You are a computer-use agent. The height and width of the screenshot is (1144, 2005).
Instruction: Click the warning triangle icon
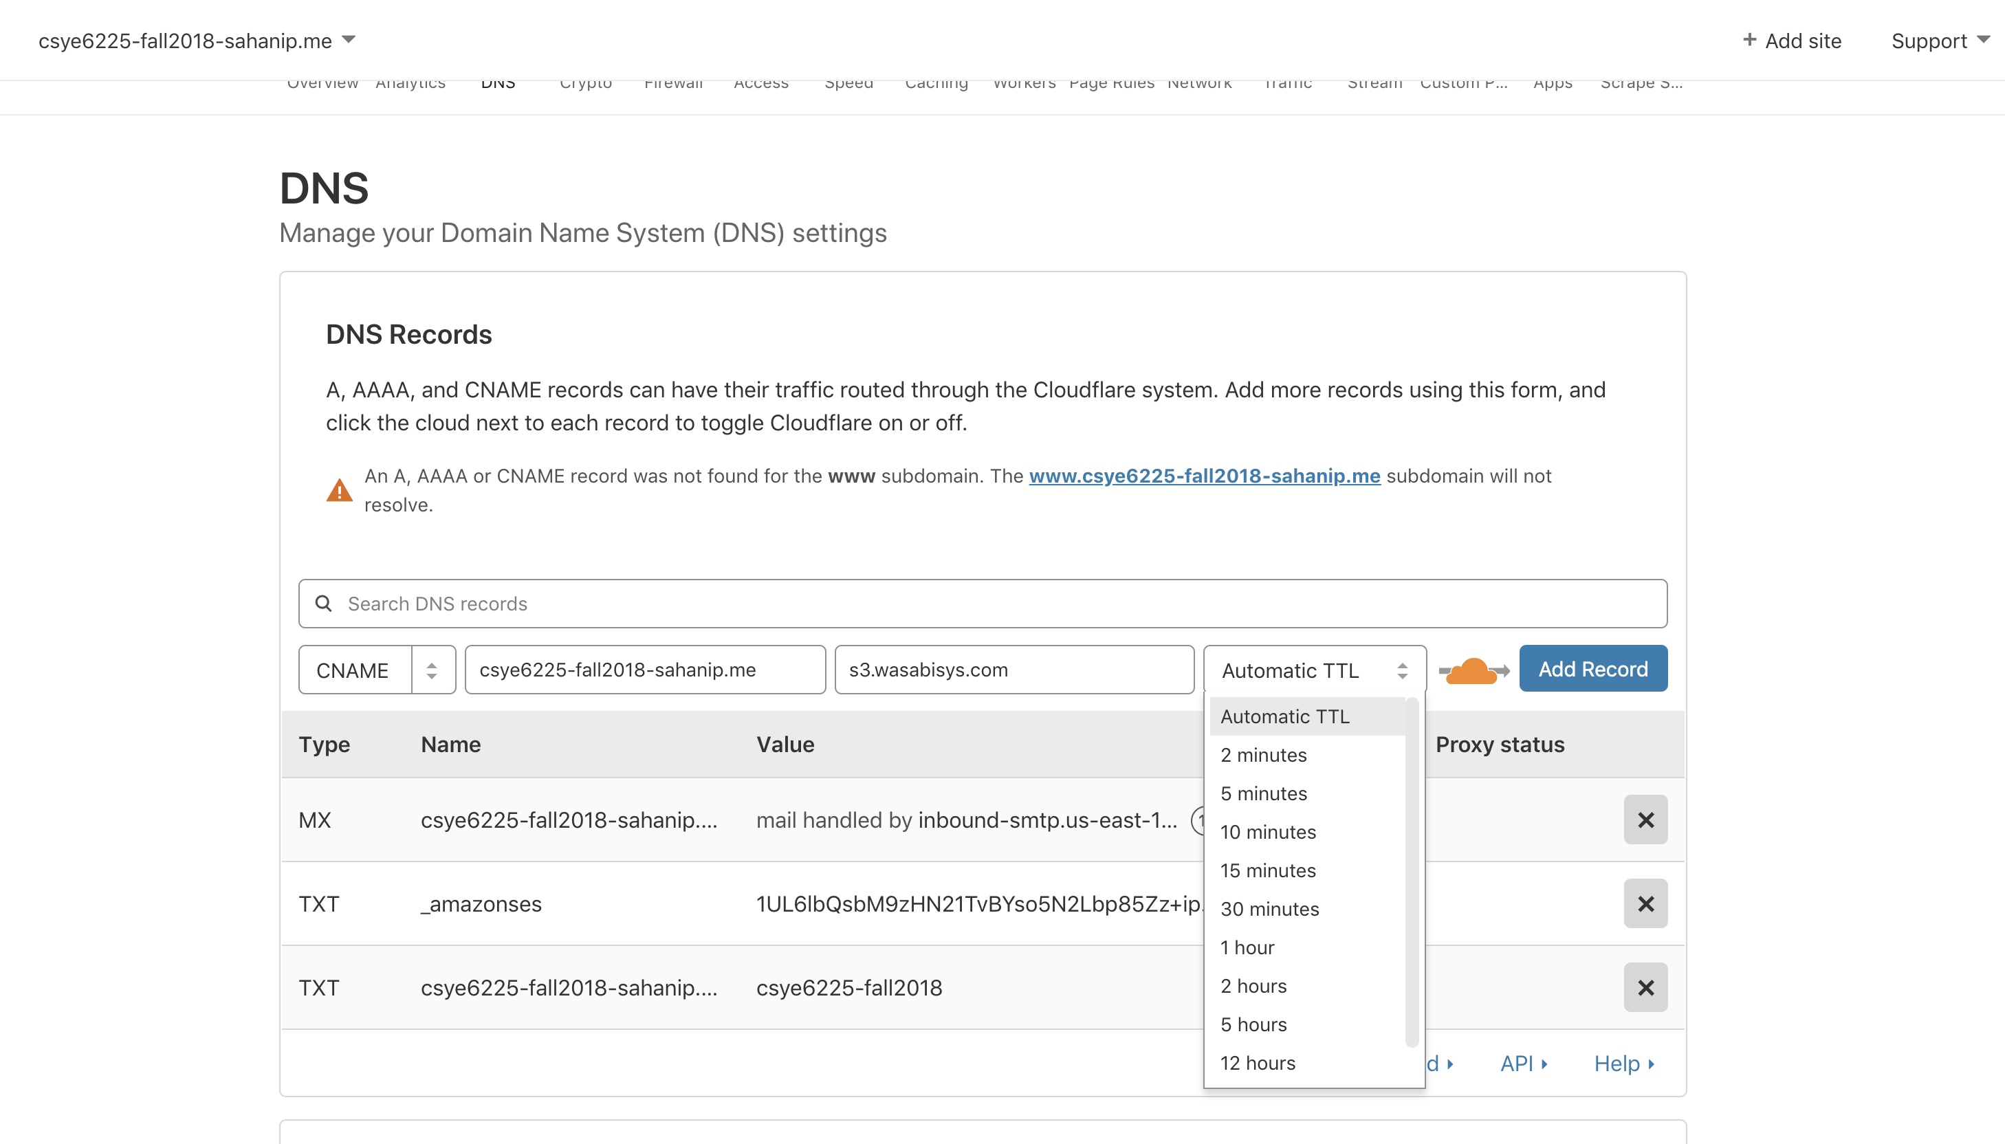pos(340,490)
